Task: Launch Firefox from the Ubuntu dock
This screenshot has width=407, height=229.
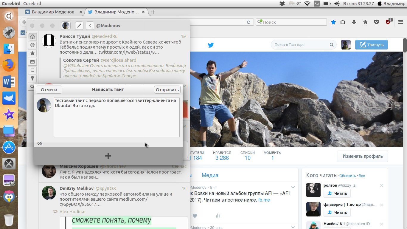Action: pyautogui.click(x=9, y=65)
